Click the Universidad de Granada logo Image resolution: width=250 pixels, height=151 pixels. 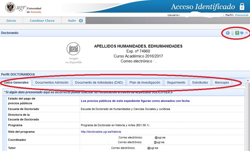click(x=23, y=8)
